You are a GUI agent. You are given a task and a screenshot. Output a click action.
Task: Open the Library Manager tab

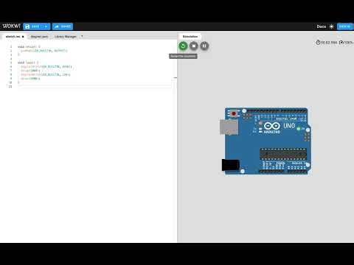[x=66, y=37]
